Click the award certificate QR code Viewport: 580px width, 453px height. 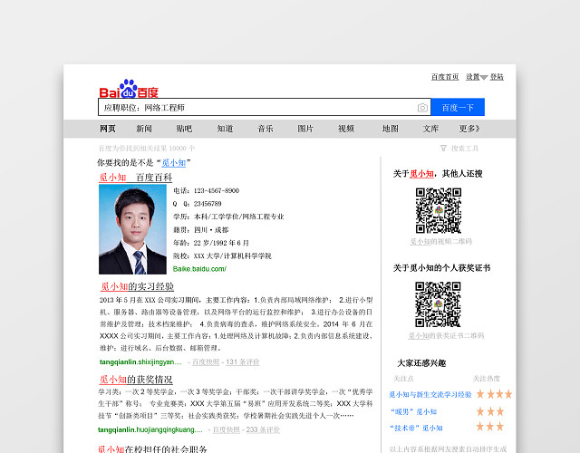coord(438,304)
